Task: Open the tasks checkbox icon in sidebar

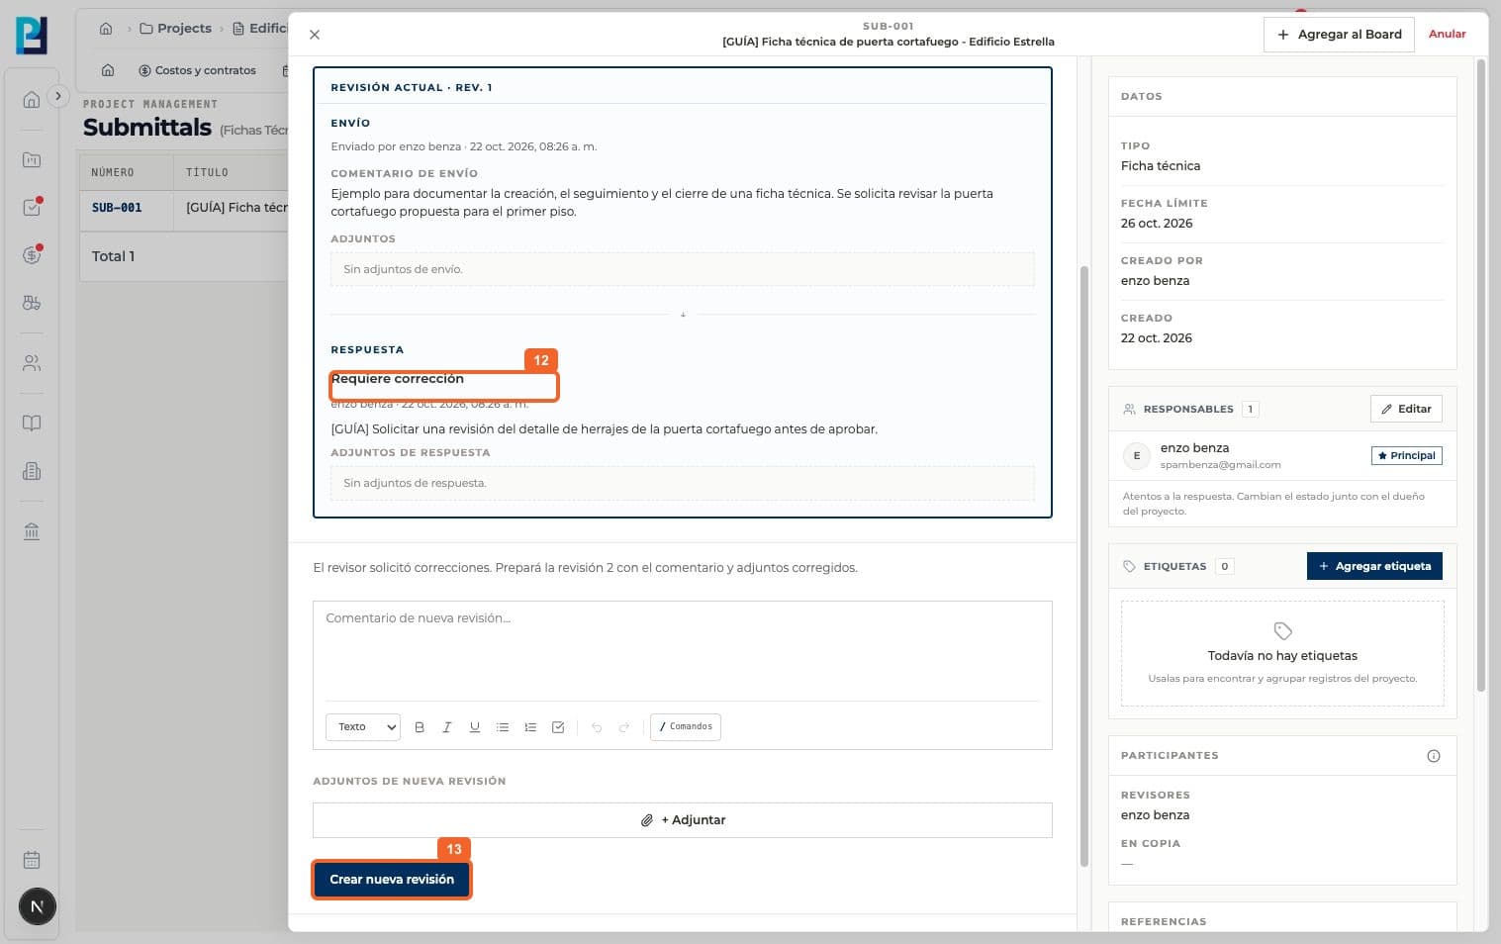Action: (32, 208)
